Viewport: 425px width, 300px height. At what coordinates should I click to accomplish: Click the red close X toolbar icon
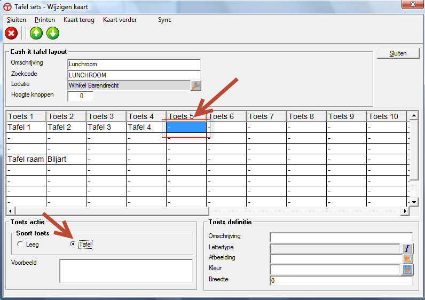tap(11, 33)
